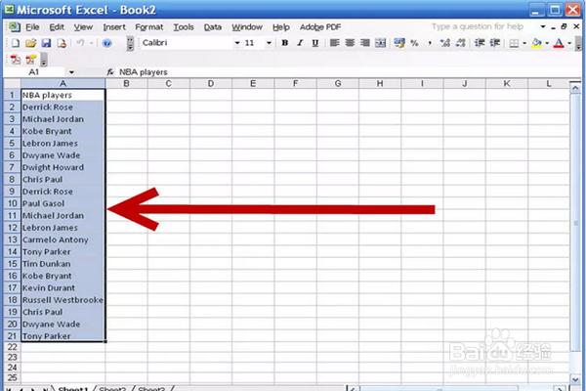
Task: Apply the red Font Color
Action: [x=559, y=43]
